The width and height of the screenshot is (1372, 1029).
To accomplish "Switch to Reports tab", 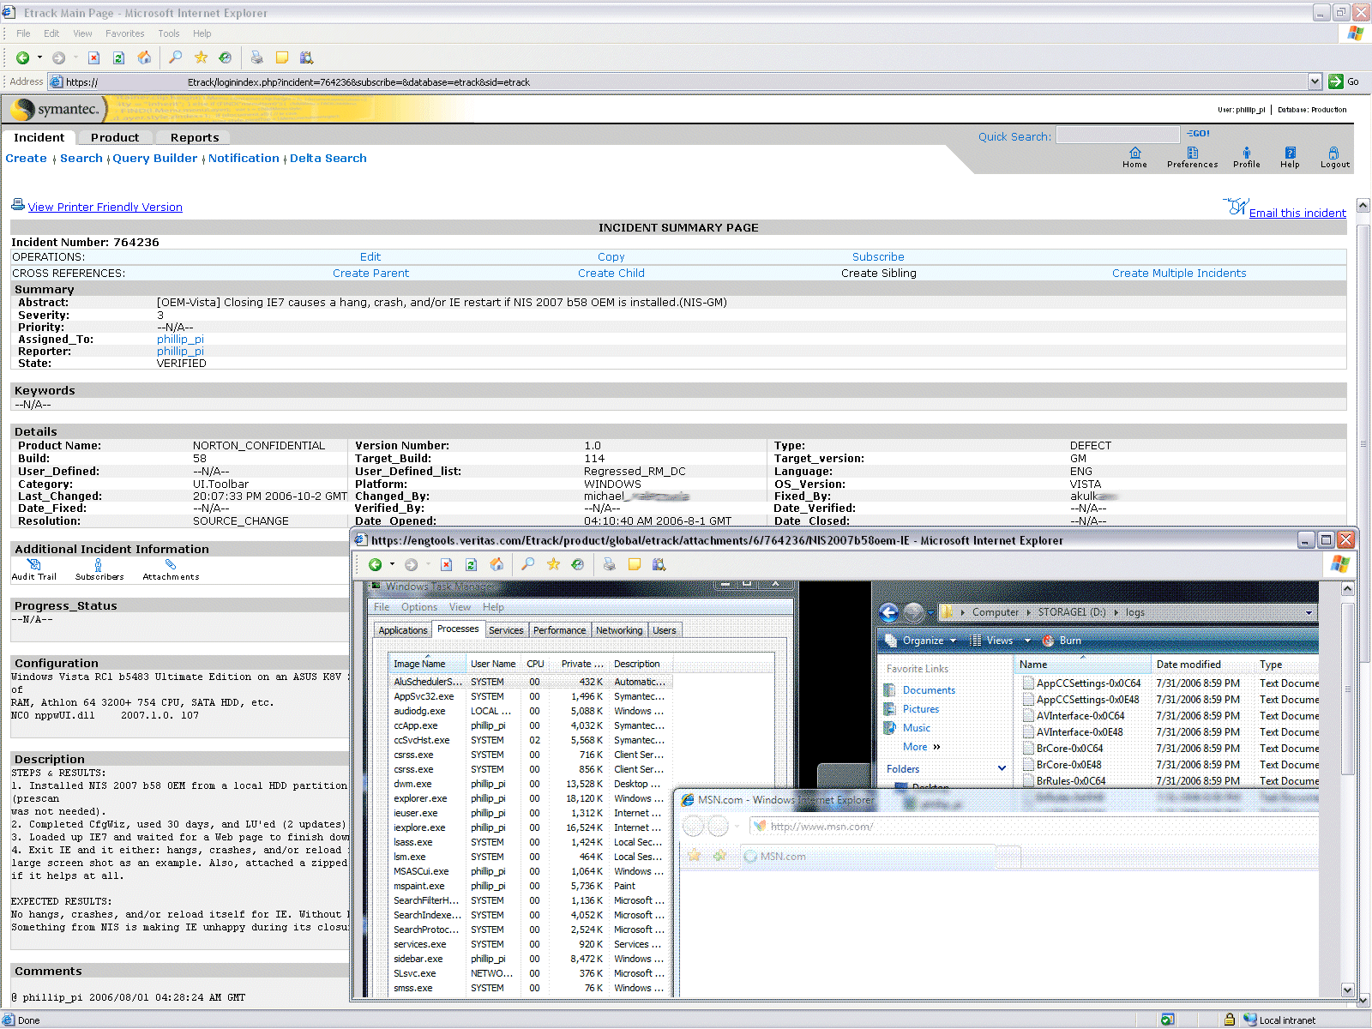I will (x=195, y=137).
